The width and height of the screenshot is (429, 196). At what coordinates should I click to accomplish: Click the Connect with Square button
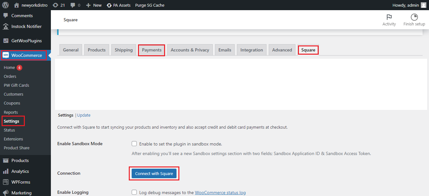tap(154, 173)
